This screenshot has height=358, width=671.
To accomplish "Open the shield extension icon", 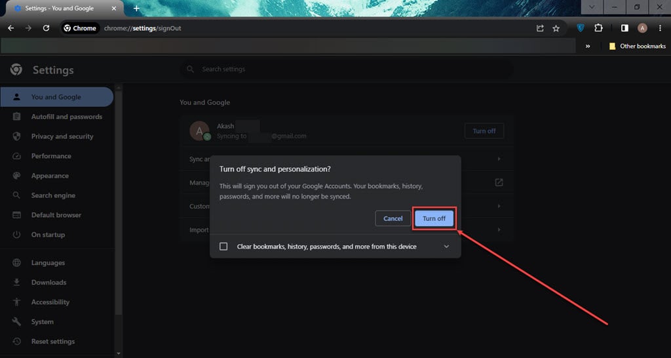I will click(581, 28).
